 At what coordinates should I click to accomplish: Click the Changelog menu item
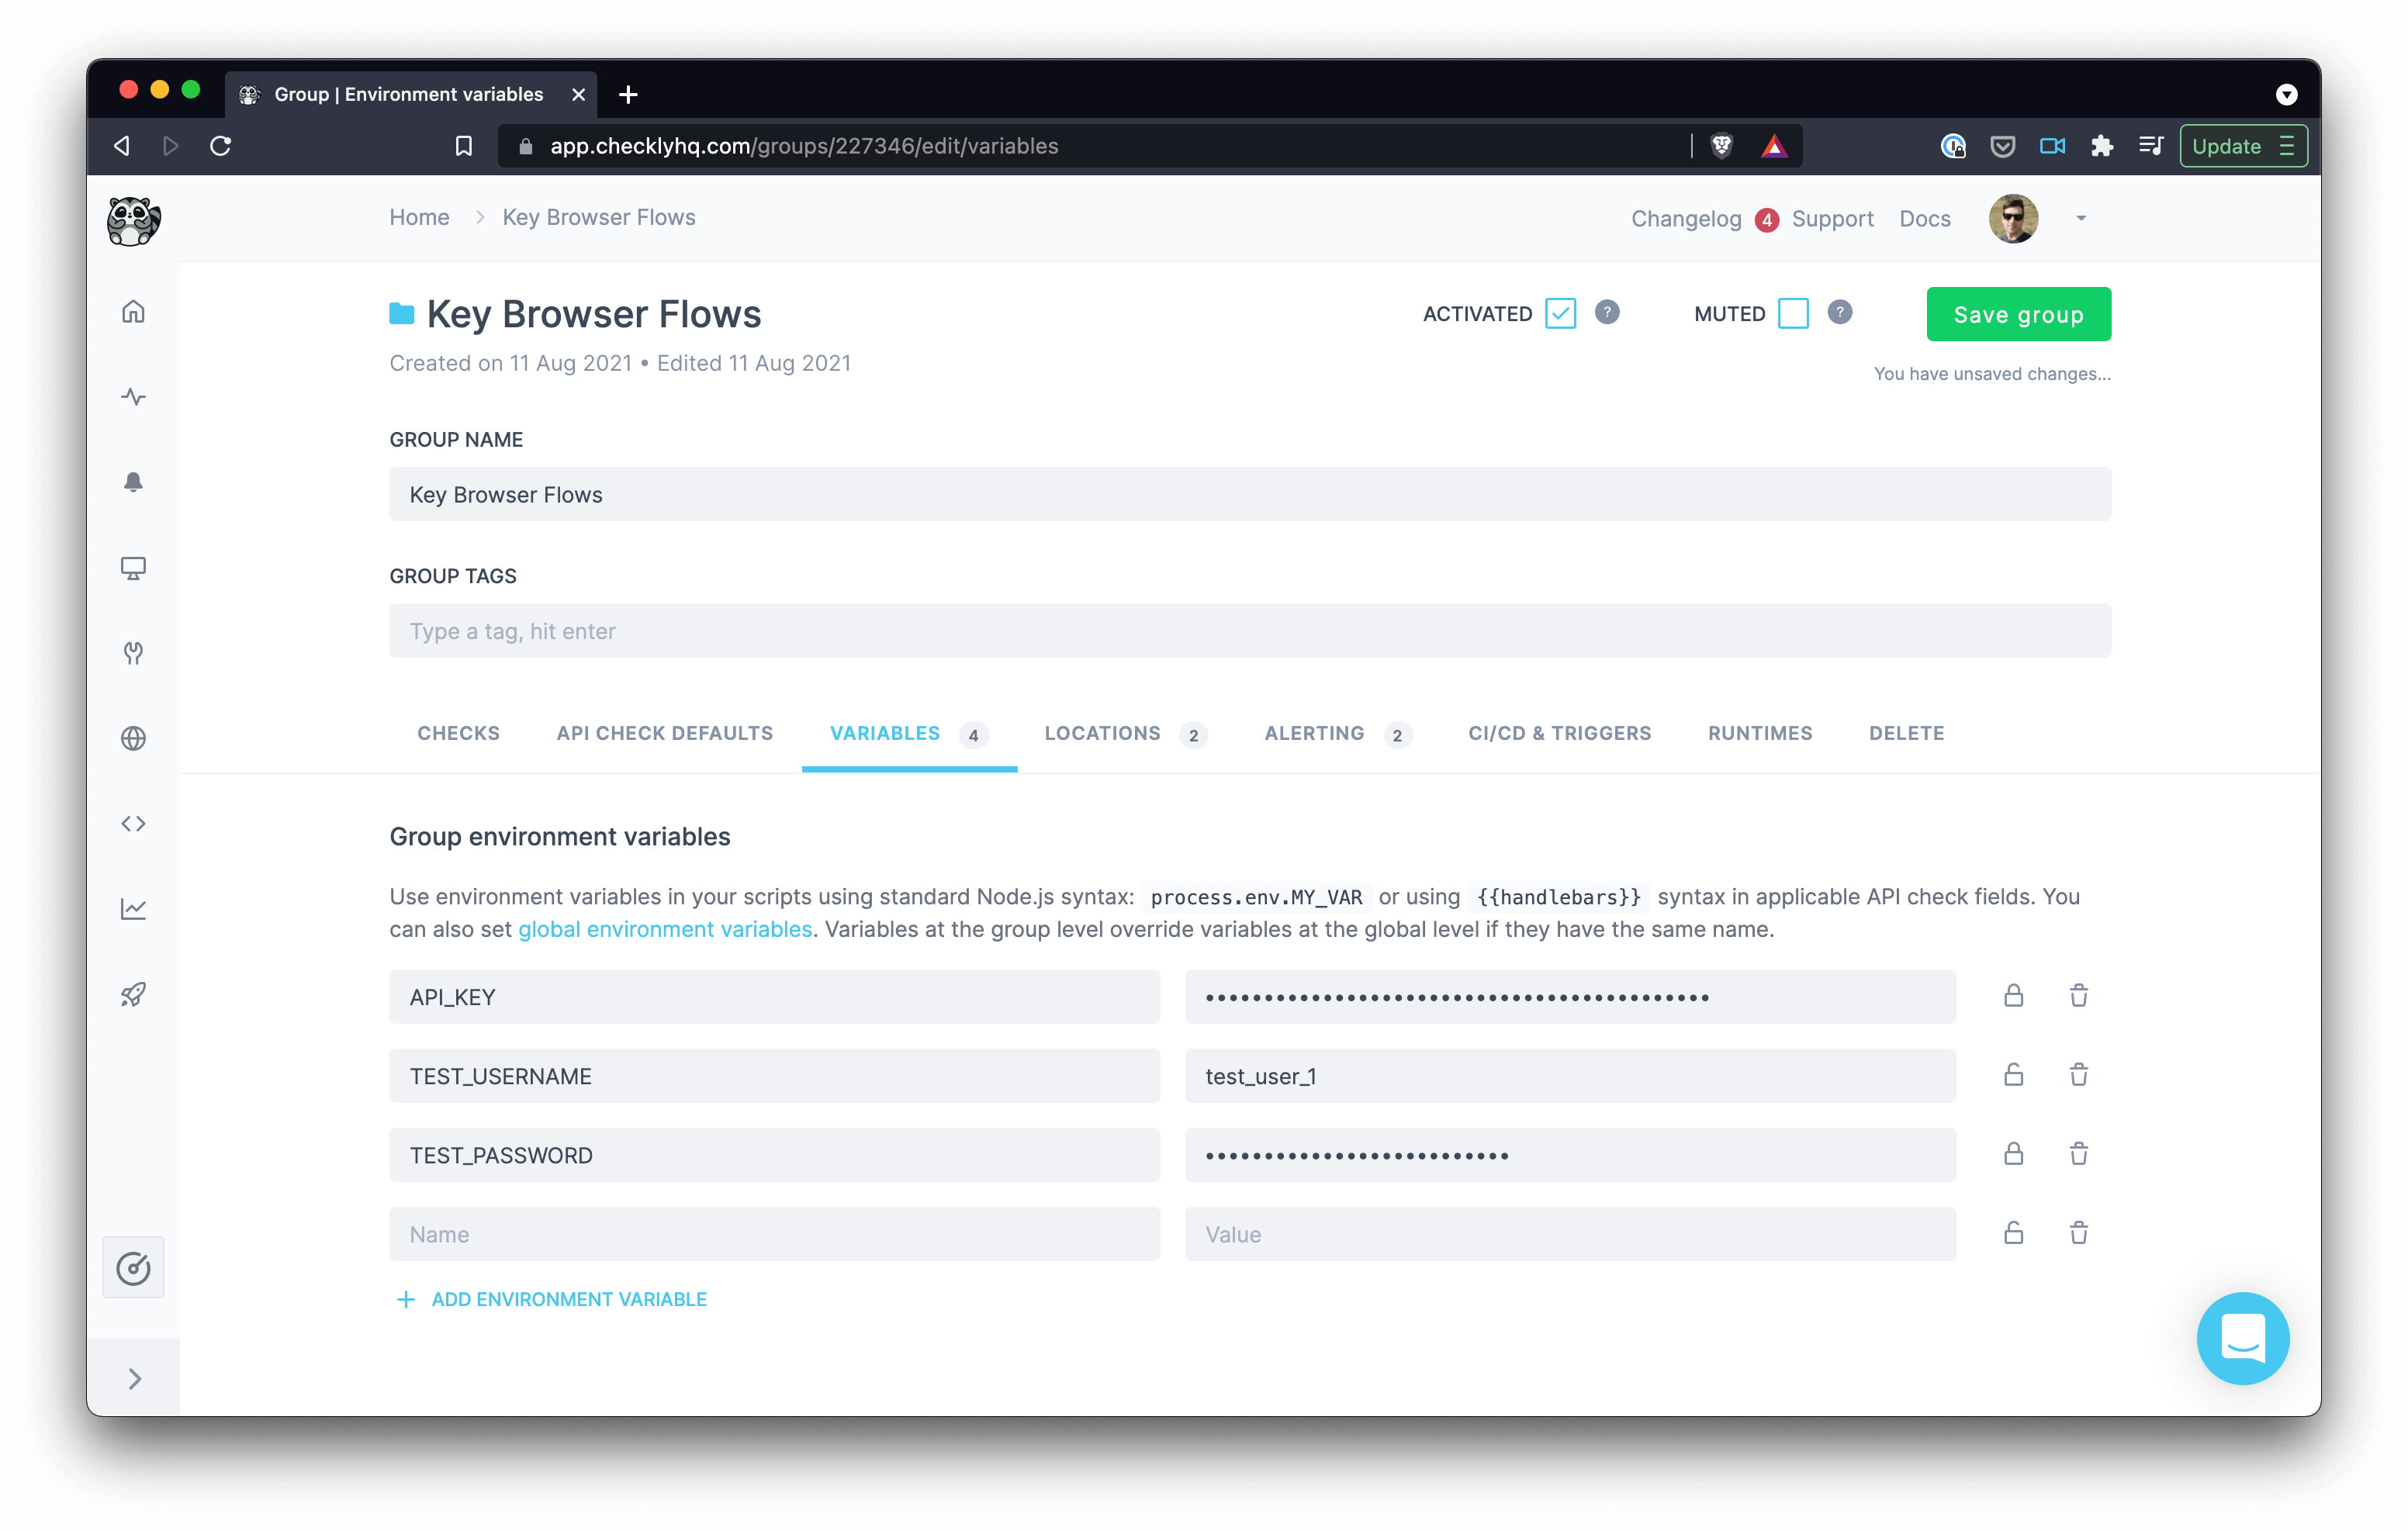(1681, 217)
